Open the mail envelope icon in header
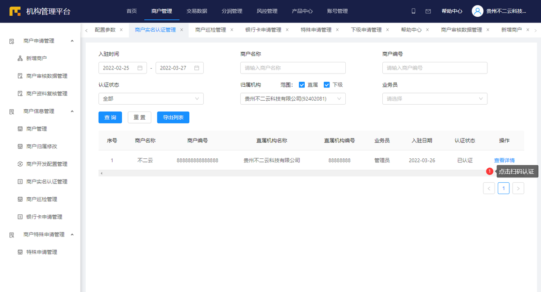Screen dimensions: 541x292 click(x=428, y=11)
